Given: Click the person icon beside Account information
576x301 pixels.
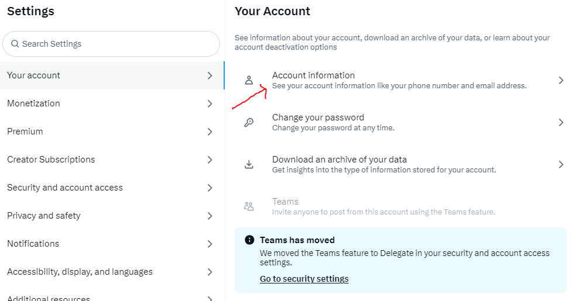Looking at the screenshot, I should 249,80.
